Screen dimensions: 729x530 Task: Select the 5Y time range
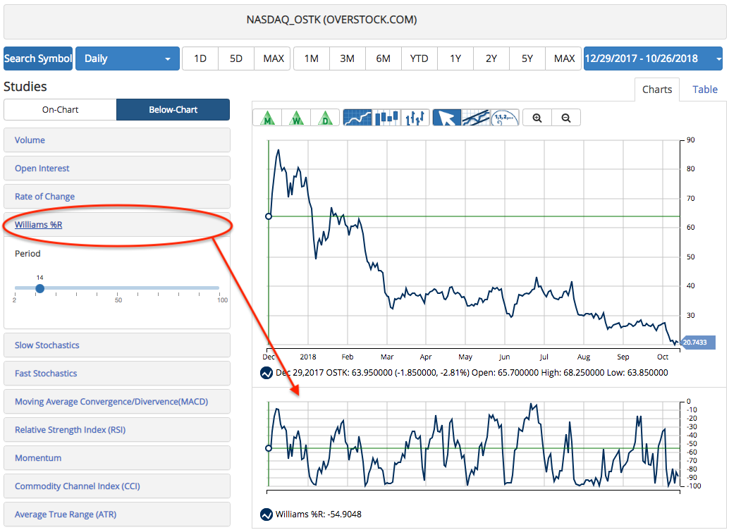527,58
